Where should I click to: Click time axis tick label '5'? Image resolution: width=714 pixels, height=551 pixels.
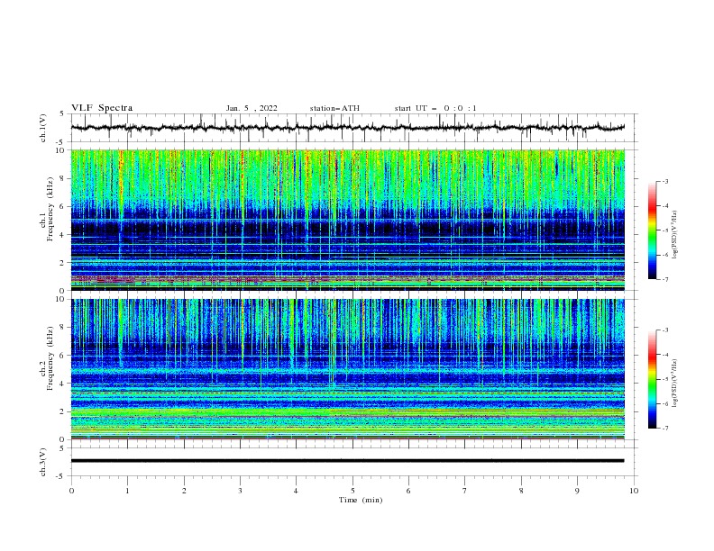click(x=352, y=491)
